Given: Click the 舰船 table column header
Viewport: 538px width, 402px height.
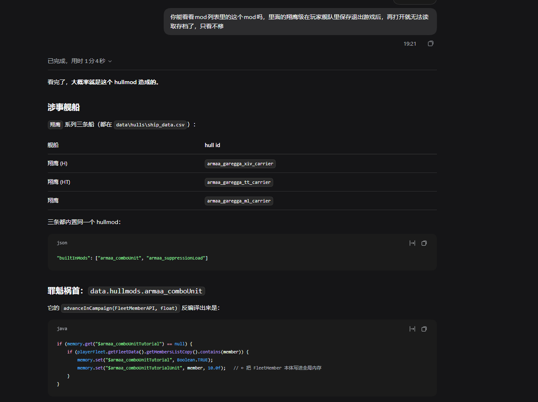Looking at the screenshot, I should coord(53,145).
